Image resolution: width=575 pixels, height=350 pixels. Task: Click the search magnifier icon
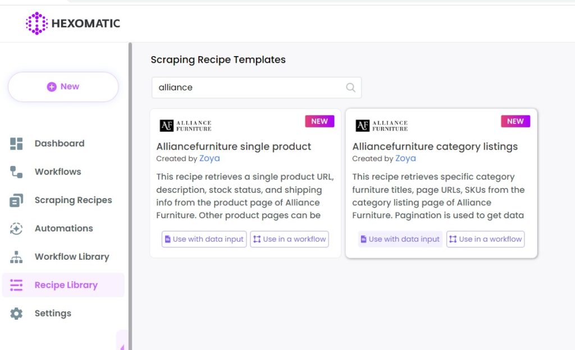(350, 87)
